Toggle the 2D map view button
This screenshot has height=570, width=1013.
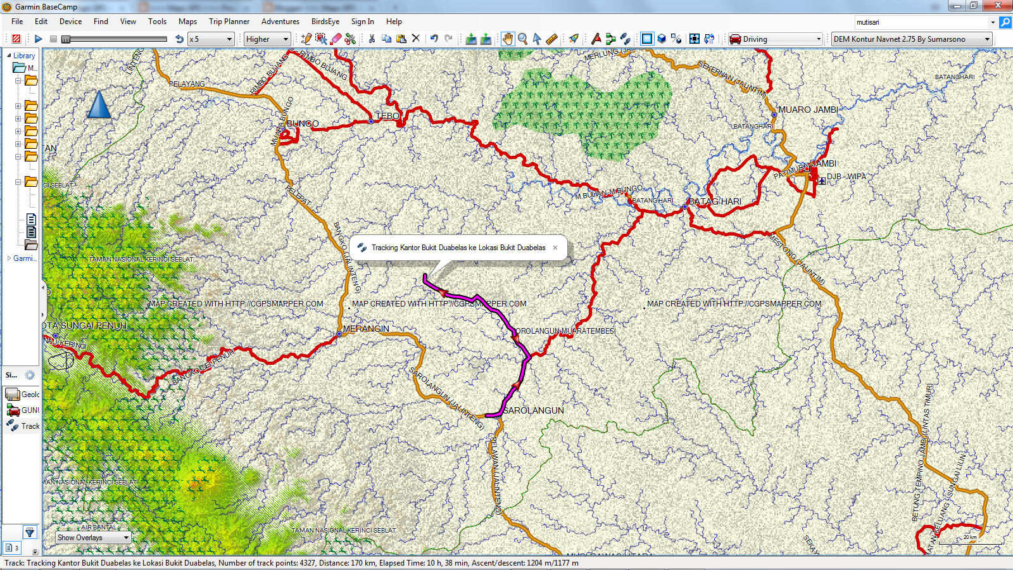647,39
